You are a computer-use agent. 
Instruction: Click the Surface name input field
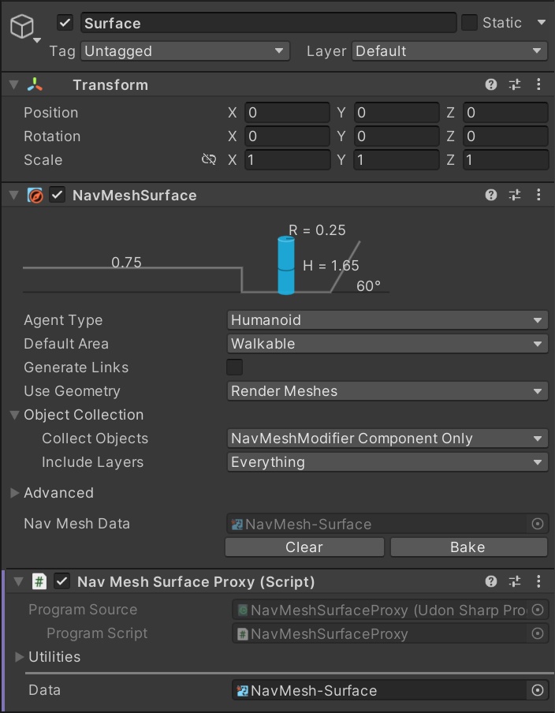point(268,23)
